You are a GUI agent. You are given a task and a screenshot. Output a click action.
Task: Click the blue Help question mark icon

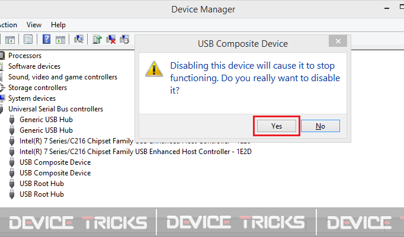[46, 40]
